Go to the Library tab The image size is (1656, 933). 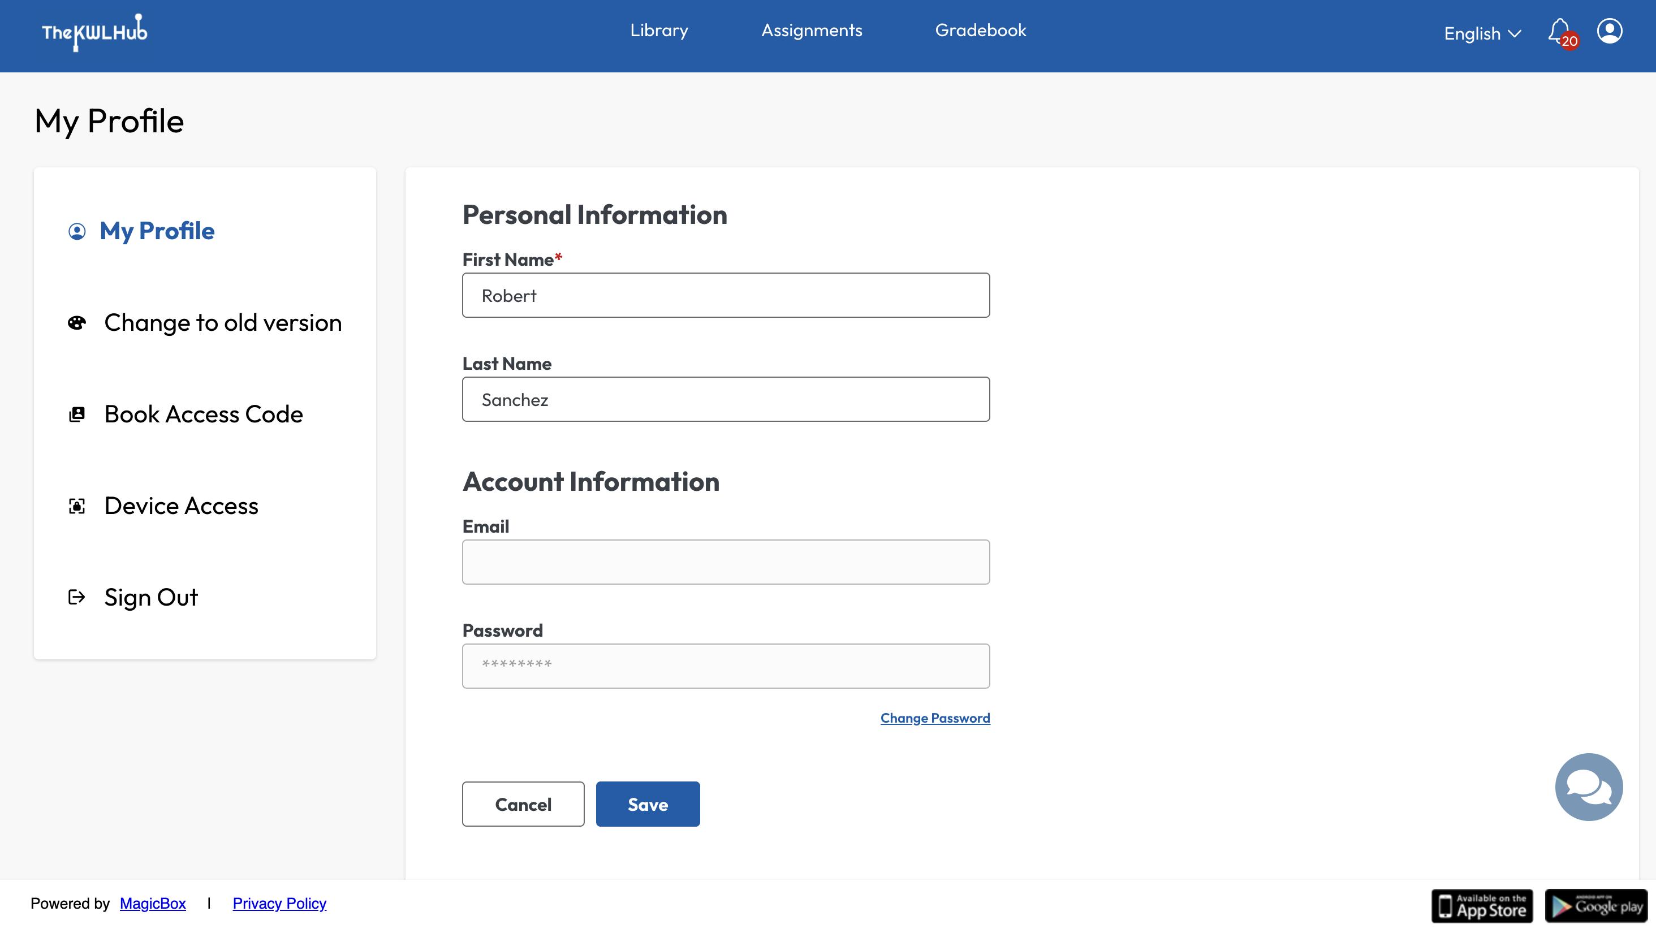point(659,30)
